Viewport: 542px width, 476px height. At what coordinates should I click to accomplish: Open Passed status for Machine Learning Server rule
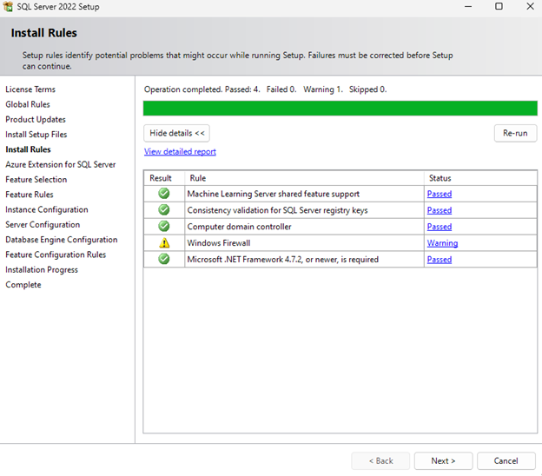(x=440, y=194)
